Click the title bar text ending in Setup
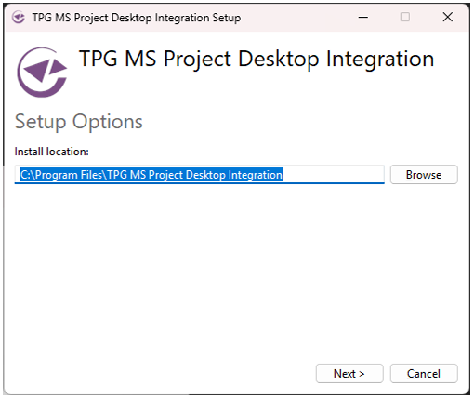The width and height of the screenshot is (474, 399). [x=137, y=18]
